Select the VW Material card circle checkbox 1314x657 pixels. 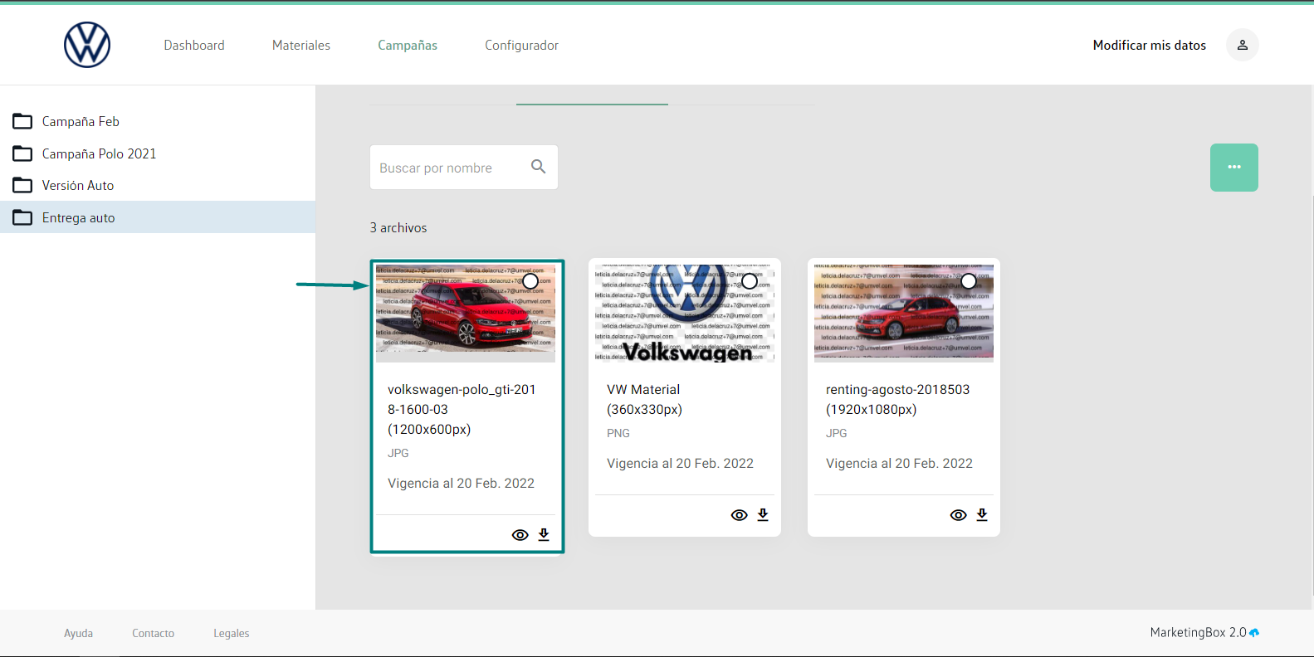pos(750,281)
